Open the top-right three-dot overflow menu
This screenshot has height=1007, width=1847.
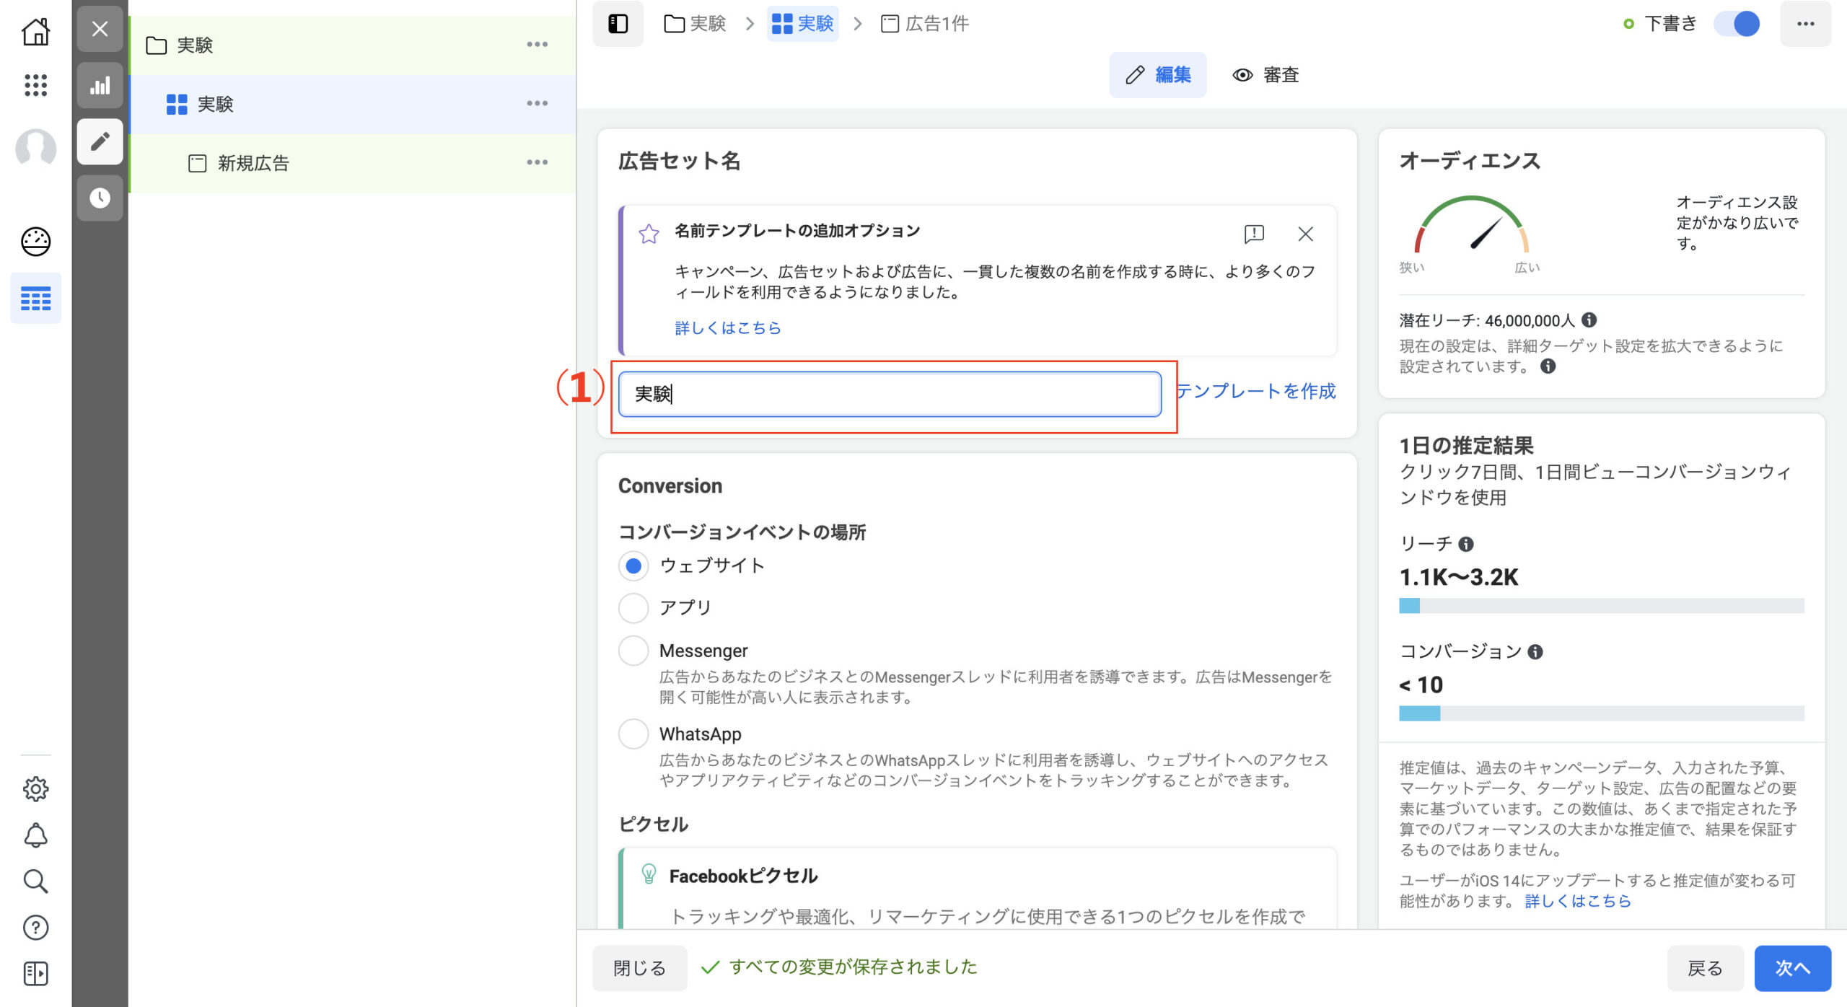click(x=1805, y=24)
